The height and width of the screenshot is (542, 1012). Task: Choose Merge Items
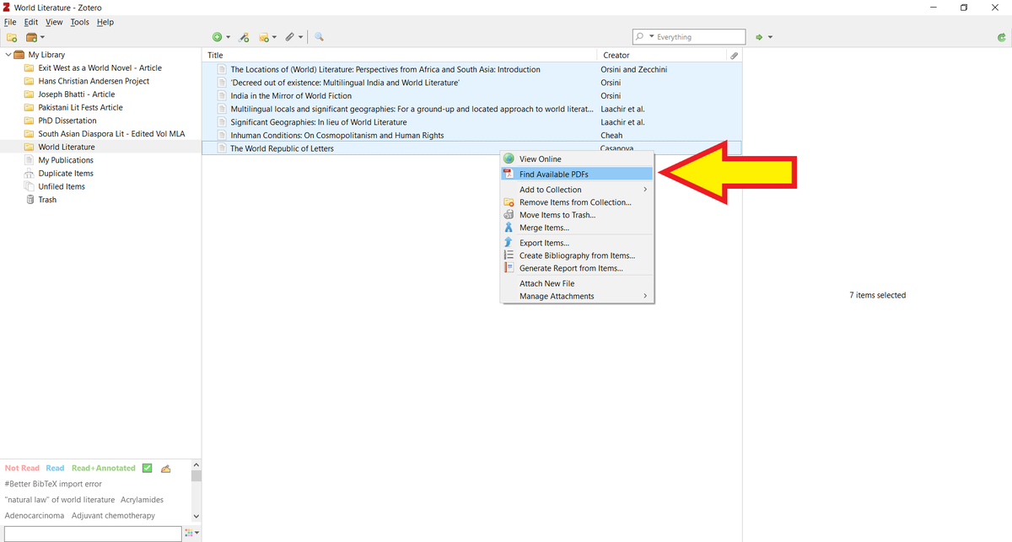click(577, 228)
